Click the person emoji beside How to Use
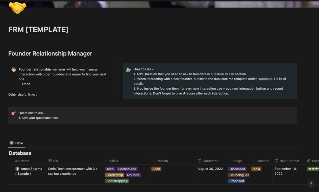 coord(128,69)
